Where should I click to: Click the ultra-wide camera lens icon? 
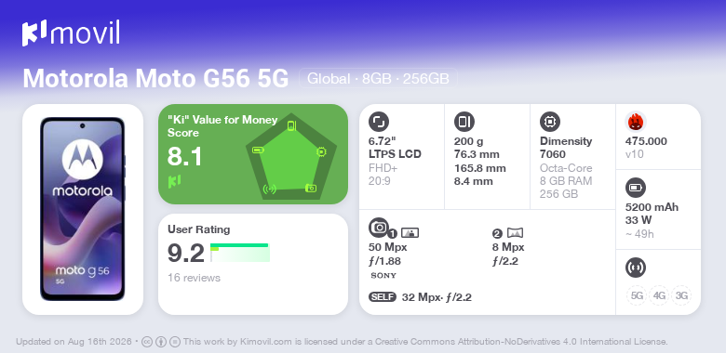tap(515, 233)
